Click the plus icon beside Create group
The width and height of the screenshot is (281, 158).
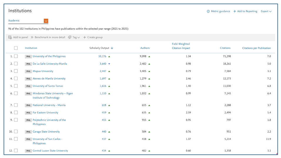tap(85, 37)
